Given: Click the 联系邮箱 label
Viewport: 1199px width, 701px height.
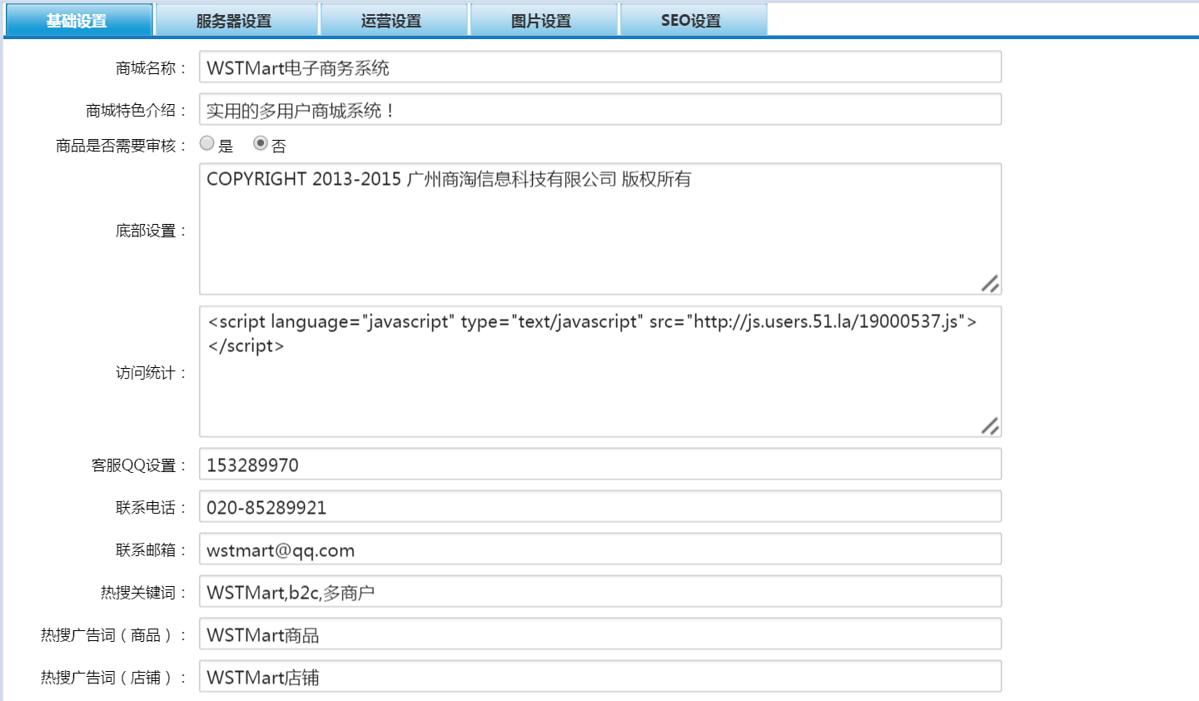Looking at the screenshot, I should coord(150,550).
